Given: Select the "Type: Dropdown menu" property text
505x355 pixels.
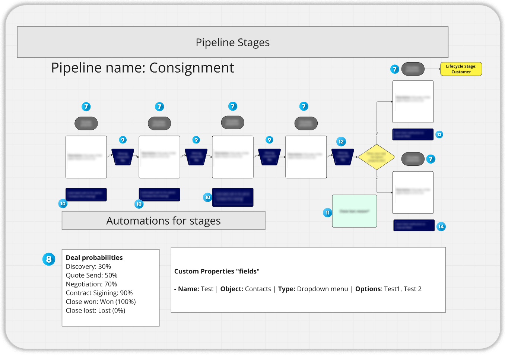Looking at the screenshot, I should (313, 289).
